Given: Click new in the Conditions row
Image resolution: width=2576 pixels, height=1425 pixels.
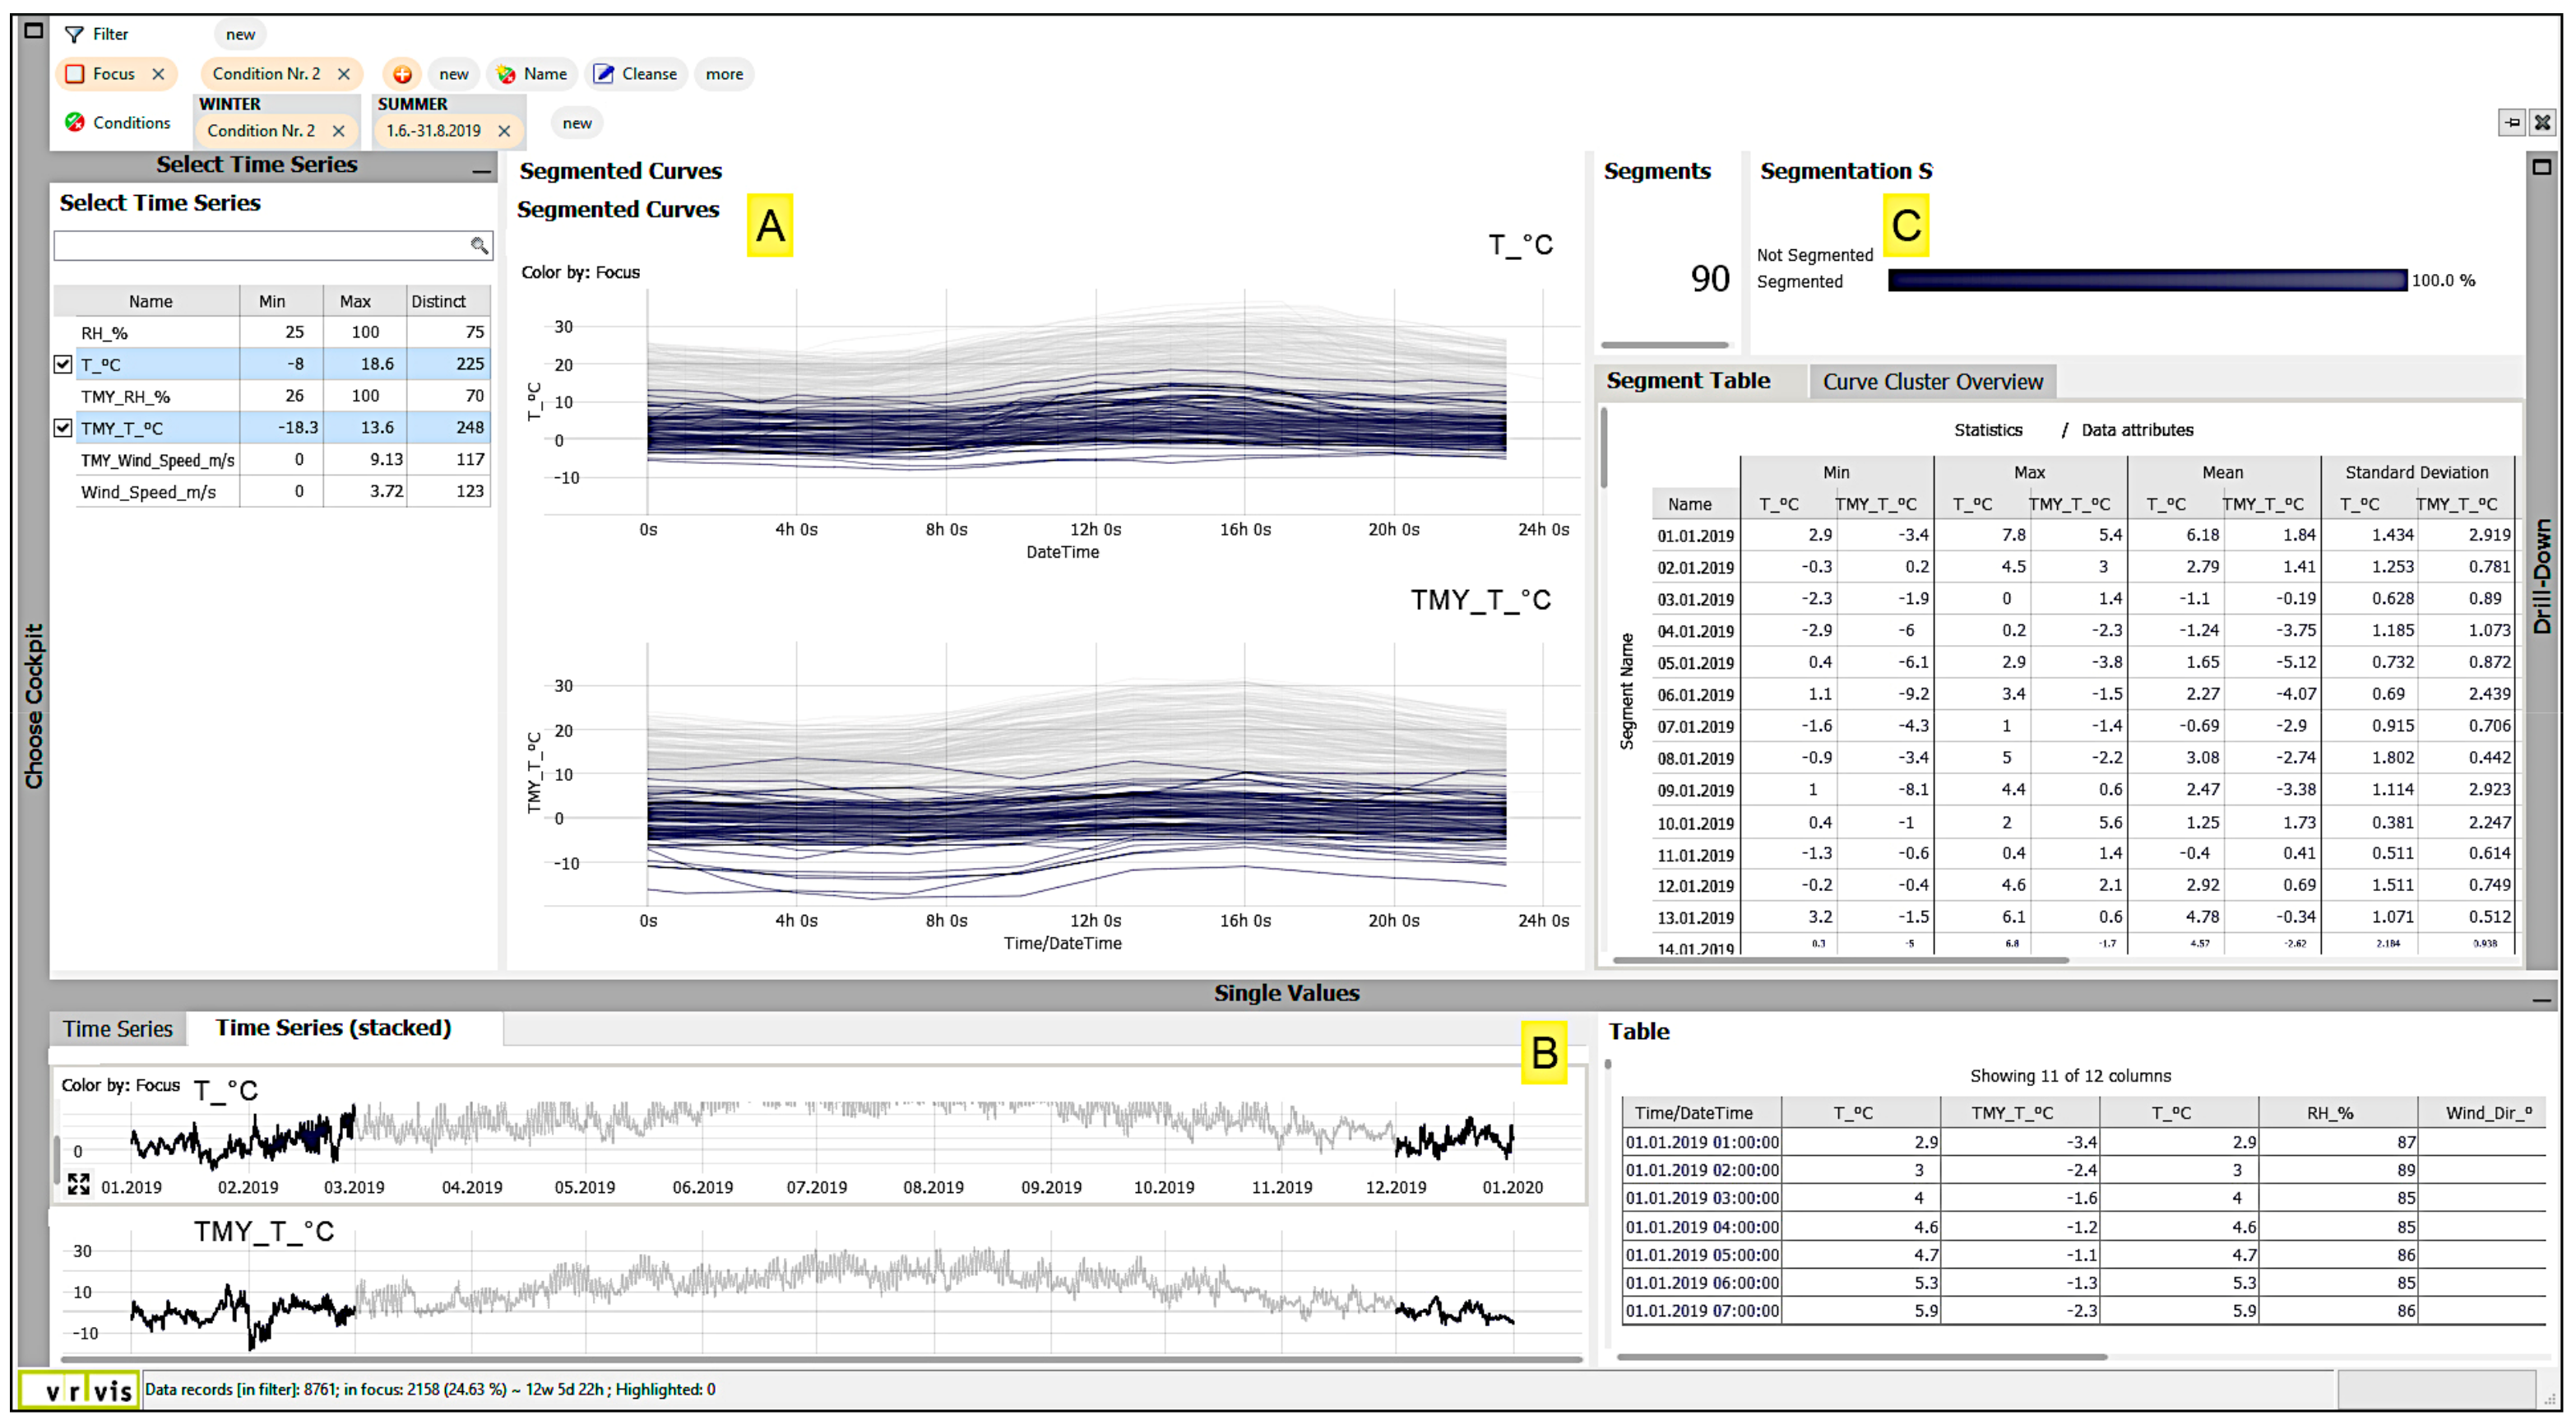Looking at the screenshot, I should click(x=577, y=123).
